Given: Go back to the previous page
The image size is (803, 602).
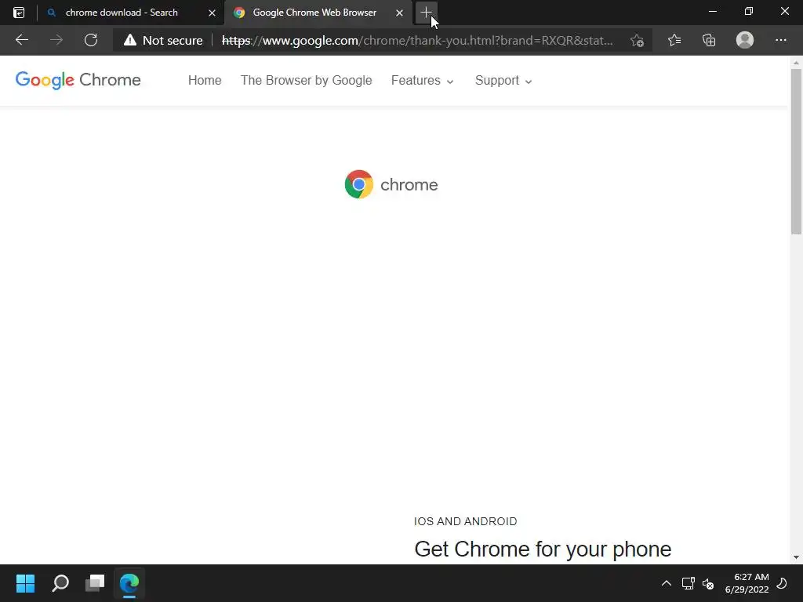Looking at the screenshot, I should [21, 40].
